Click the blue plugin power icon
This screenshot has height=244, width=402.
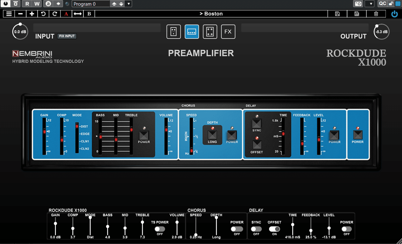pyautogui.click(x=394, y=14)
